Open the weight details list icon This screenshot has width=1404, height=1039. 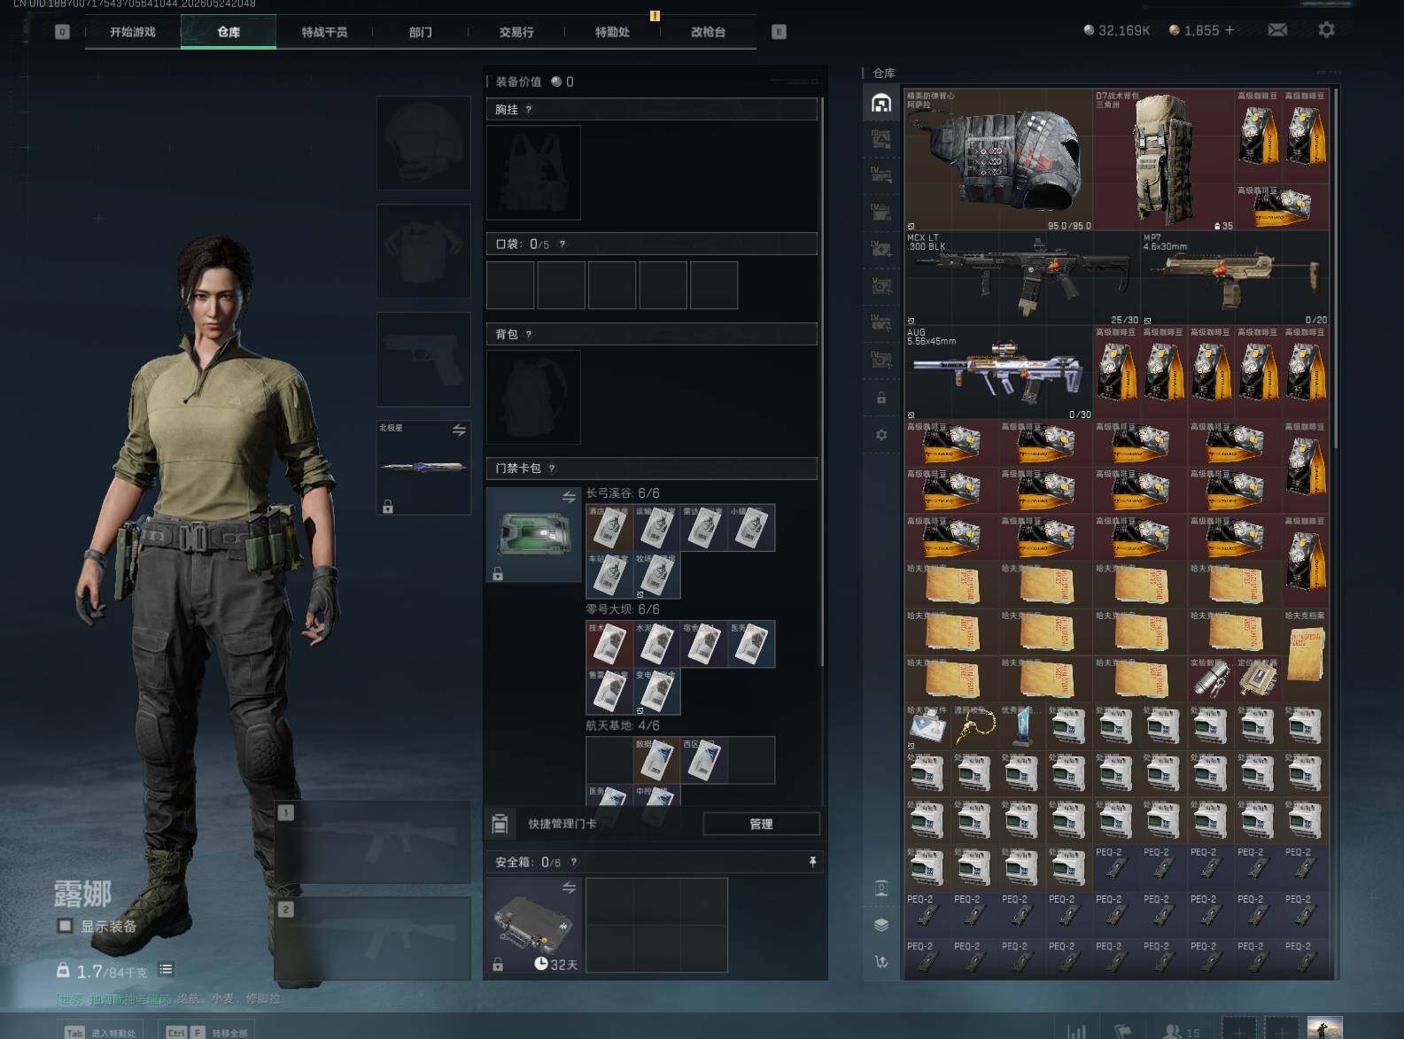pos(166,970)
